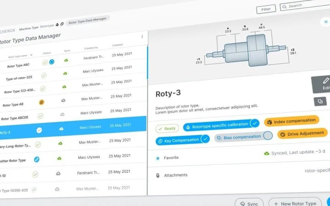Image resolution: width=330 pixels, height=206 pixels.
Task: Click green cloud icon of Very-Long-Rotor-Ty row
Action: [61, 144]
